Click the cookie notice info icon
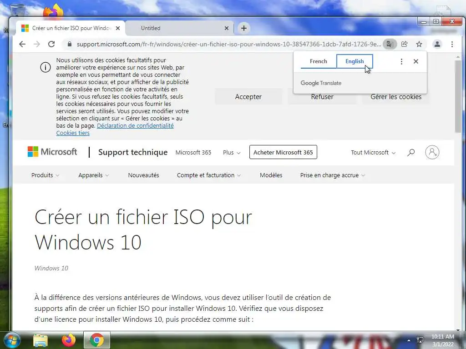Image resolution: width=466 pixels, height=349 pixels. tap(46, 68)
